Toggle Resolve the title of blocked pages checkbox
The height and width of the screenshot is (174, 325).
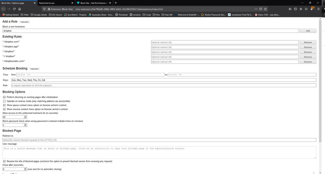pyautogui.click(x=4, y=161)
